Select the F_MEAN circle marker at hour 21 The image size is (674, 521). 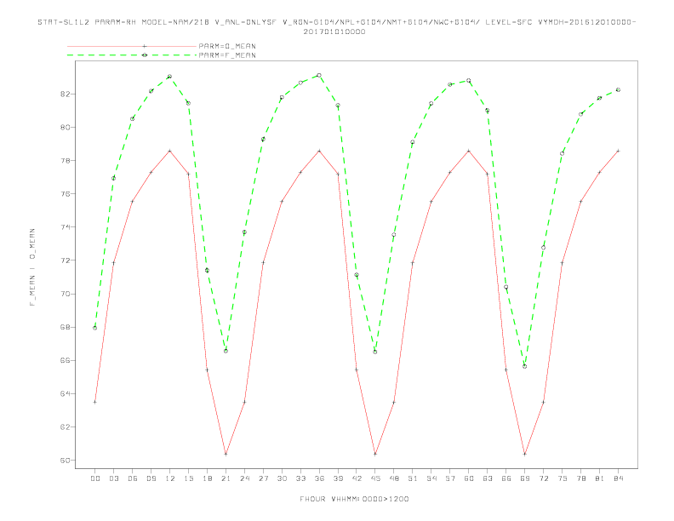point(226,352)
